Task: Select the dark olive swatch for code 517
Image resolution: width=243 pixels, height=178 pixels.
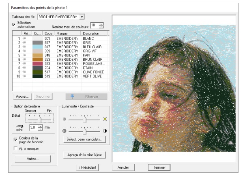Action: 37,72
